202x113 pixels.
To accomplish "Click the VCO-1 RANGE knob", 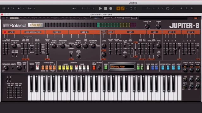I will tap(54, 46).
